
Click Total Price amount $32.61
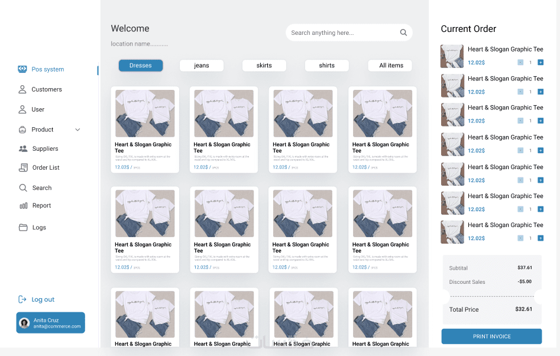523,309
